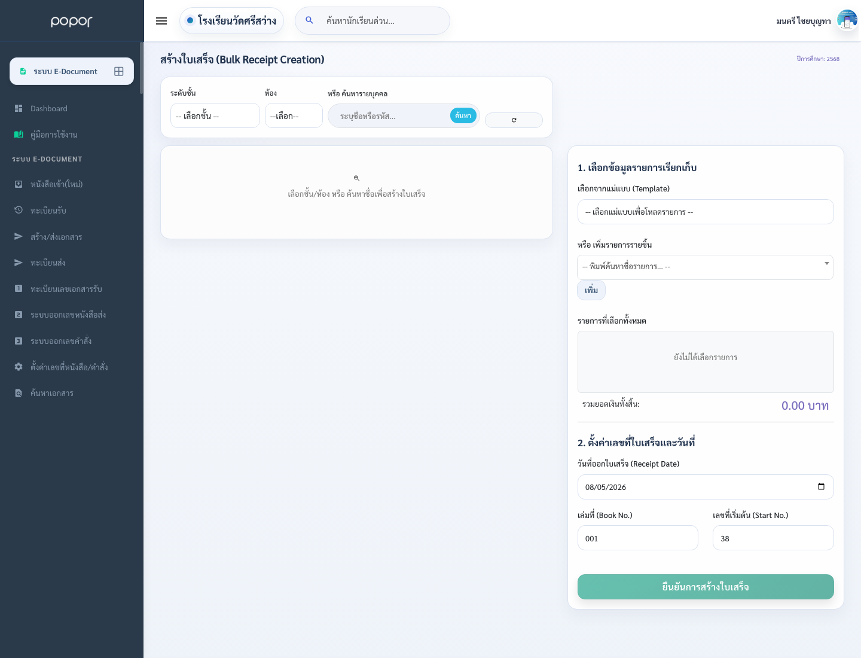The height and width of the screenshot is (658, 861).
Task: Click the user name มนตรี ไชยบุญทา
Action: (804, 21)
